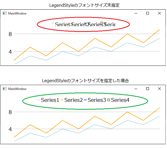Click the pink square marker in top legend
Screen dimensions: 167x148
pyautogui.click(x=102, y=23)
